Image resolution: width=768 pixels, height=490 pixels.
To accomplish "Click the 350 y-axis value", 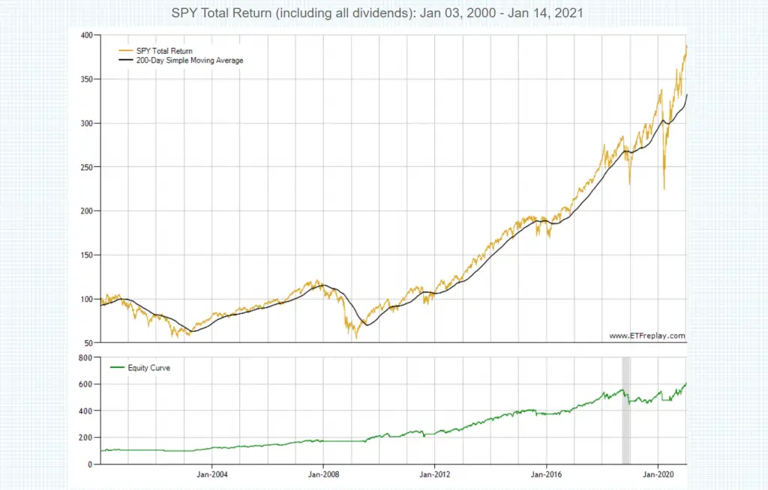I will coord(87,79).
